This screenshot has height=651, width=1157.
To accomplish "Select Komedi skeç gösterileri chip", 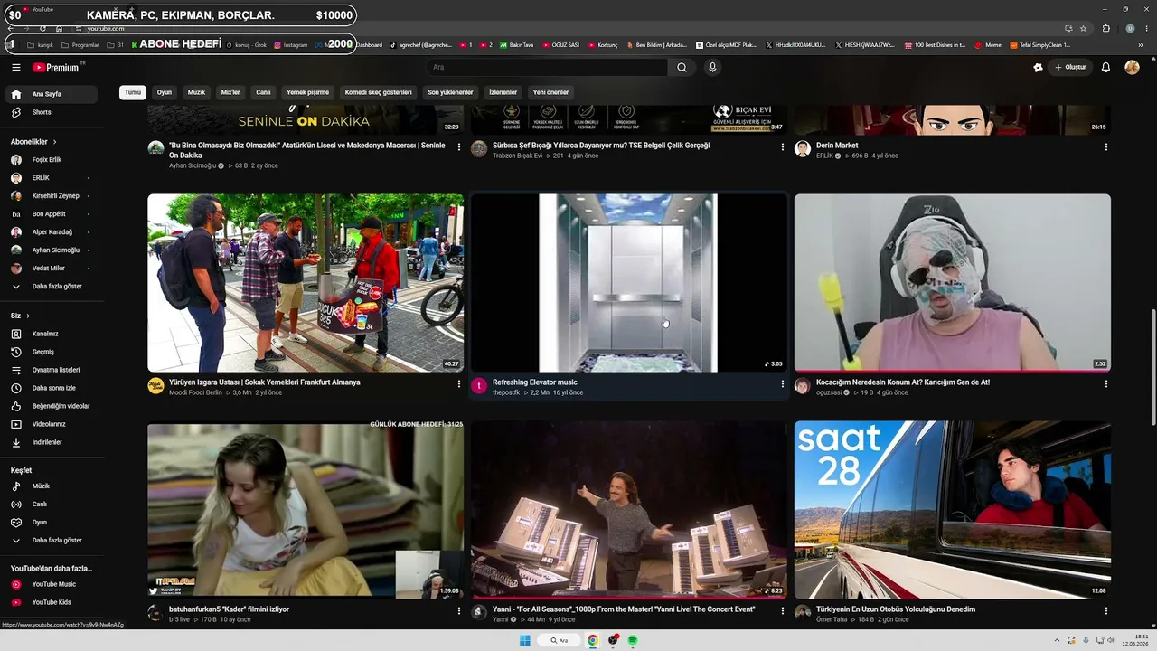I will click(x=379, y=92).
